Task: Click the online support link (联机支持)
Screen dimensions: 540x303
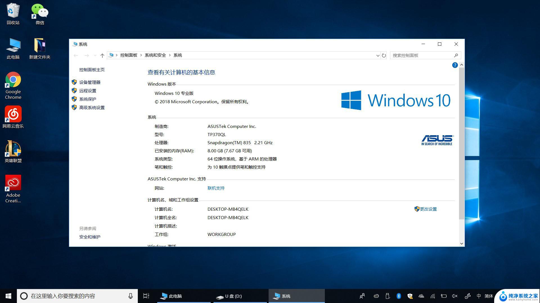Action: click(216, 188)
